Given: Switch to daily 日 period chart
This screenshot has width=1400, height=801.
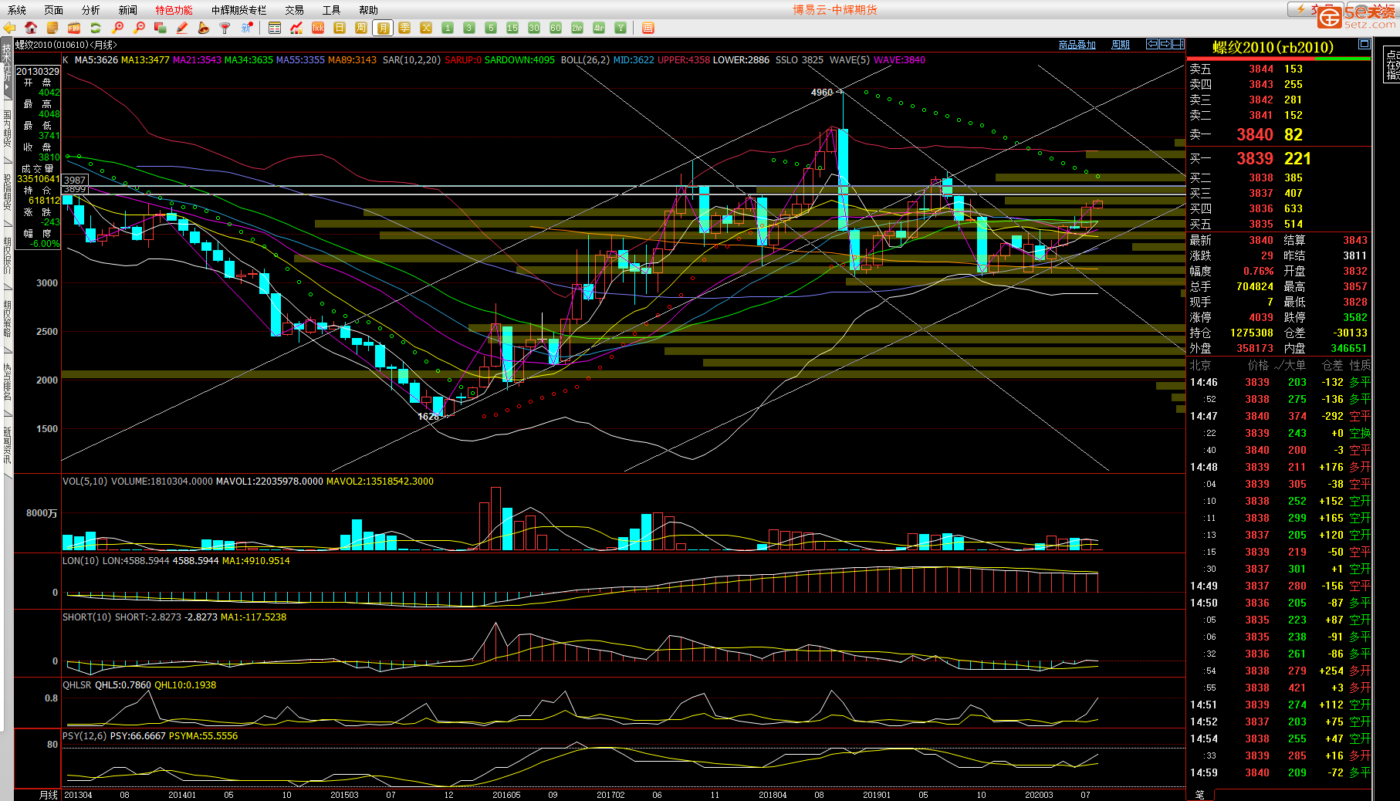Looking at the screenshot, I should [339, 28].
